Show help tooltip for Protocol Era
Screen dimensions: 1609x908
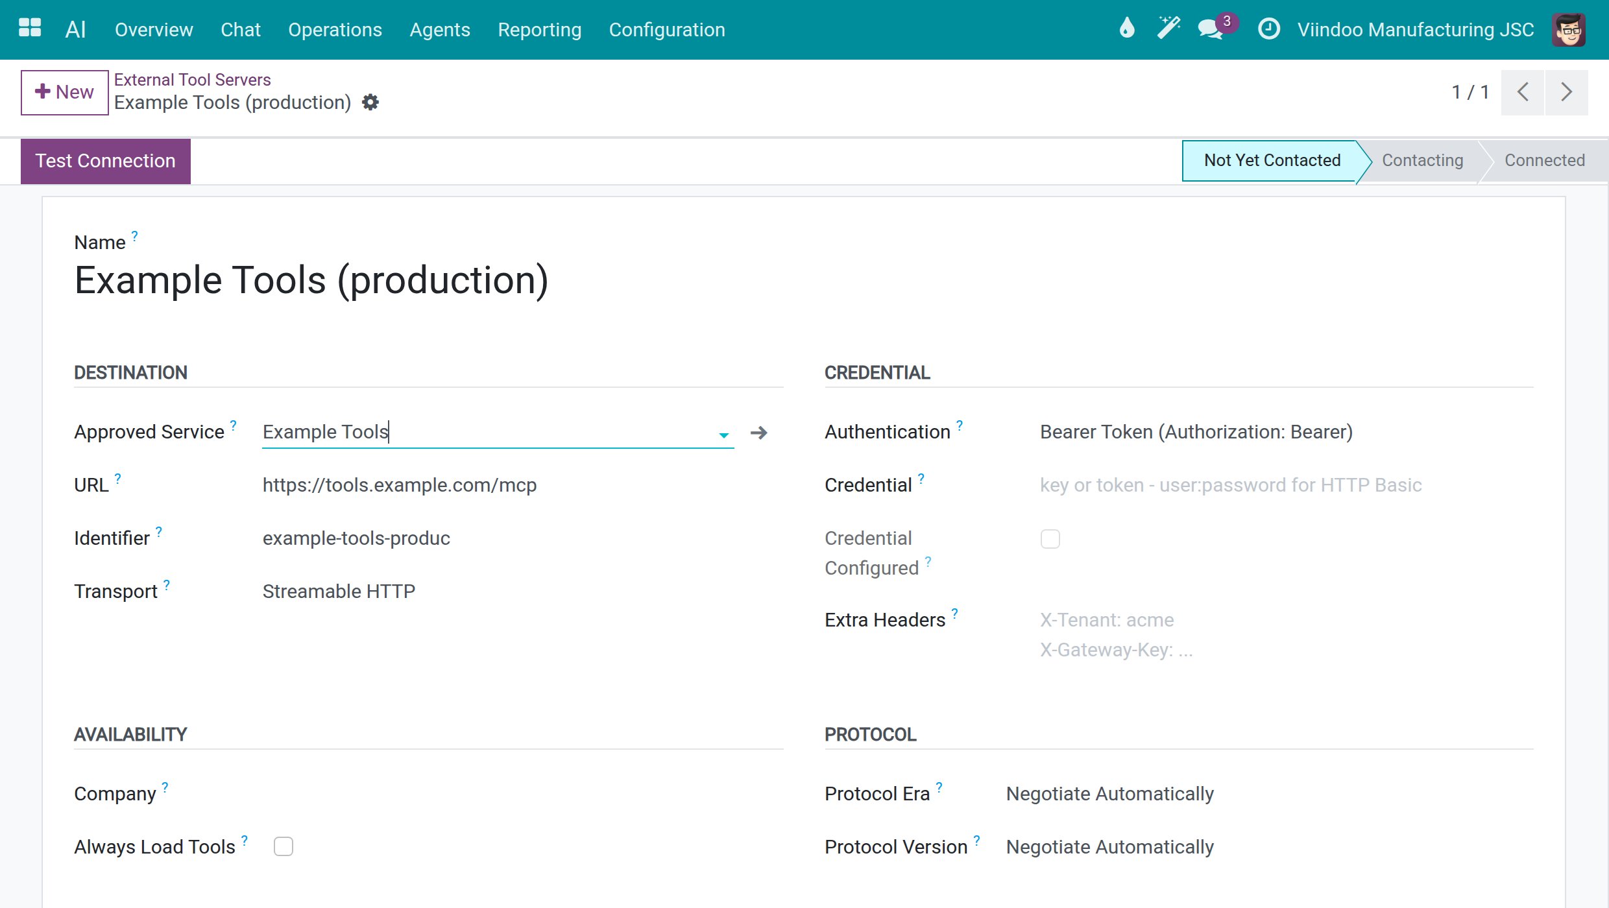click(x=939, y=787)
